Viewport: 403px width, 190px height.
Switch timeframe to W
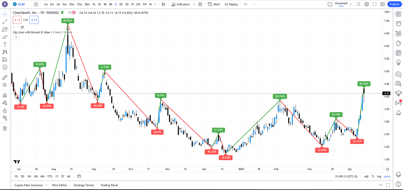coord(132,4)
